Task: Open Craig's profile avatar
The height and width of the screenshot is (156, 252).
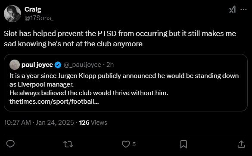Action: point(12,14)
